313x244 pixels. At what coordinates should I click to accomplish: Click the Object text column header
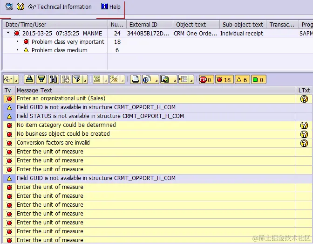[197, 24]
